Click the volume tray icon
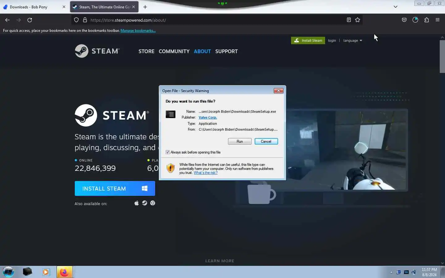This screenshot has width=445, height=278. [x=414, y=272]
